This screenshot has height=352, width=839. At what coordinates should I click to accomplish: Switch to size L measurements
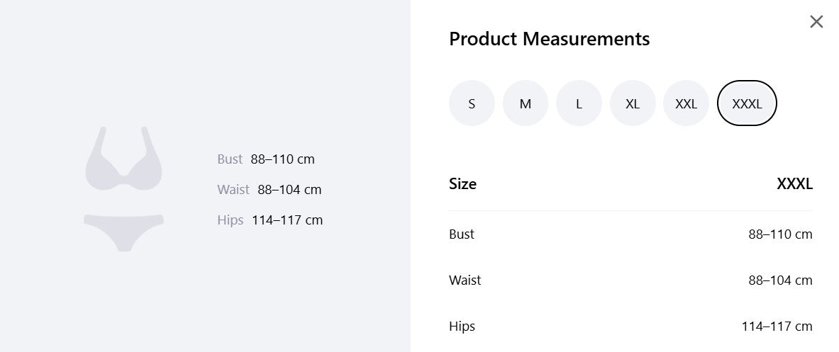pos(579,103)
